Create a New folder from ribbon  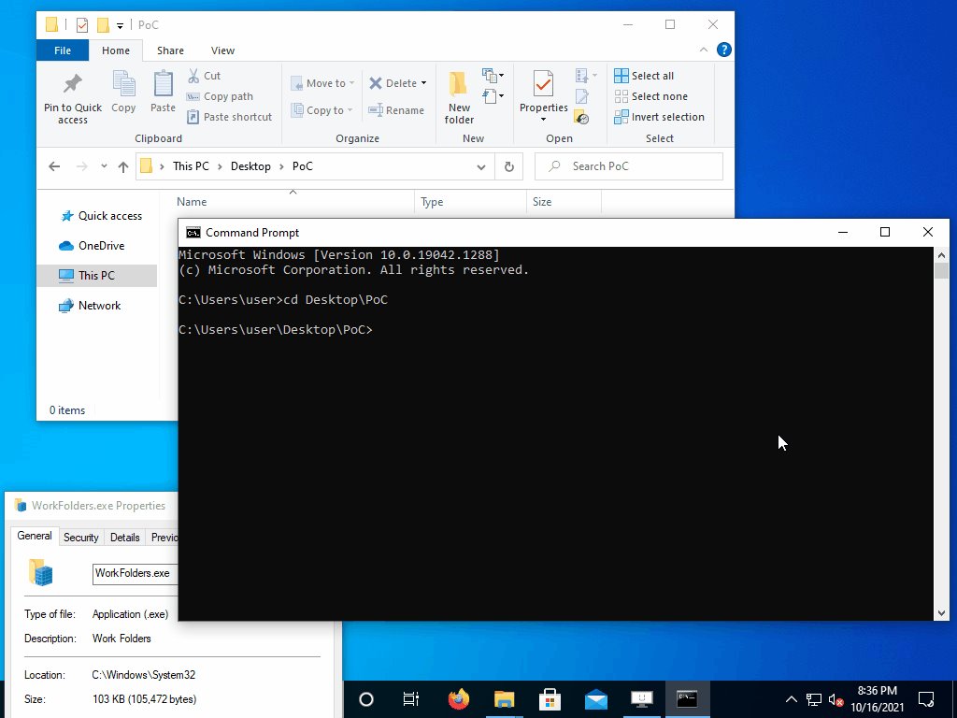[459, 97]
